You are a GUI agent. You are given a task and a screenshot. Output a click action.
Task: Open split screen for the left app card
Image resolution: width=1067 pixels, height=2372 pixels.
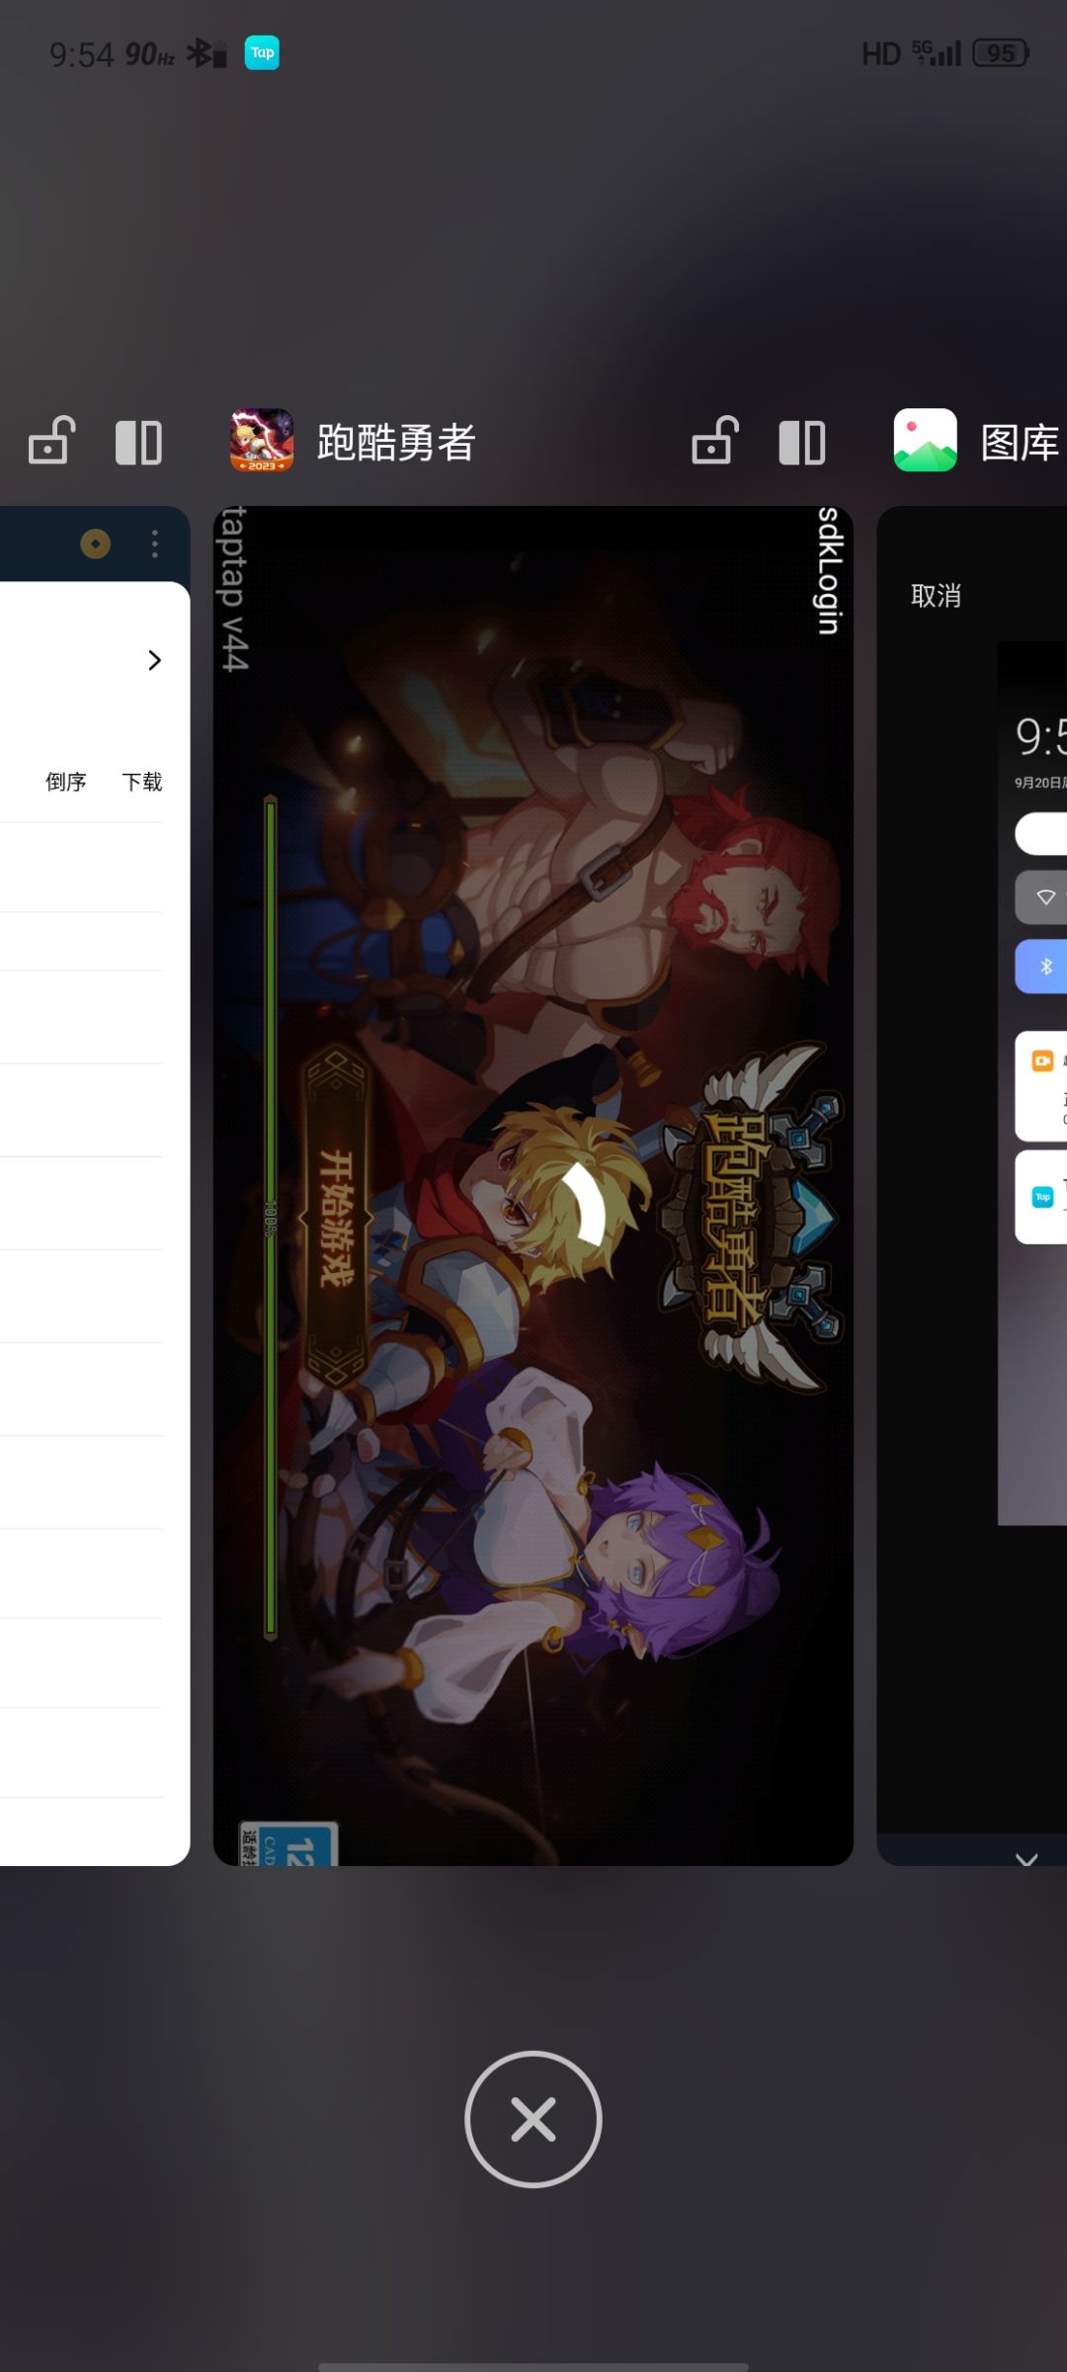coord(138,442)
